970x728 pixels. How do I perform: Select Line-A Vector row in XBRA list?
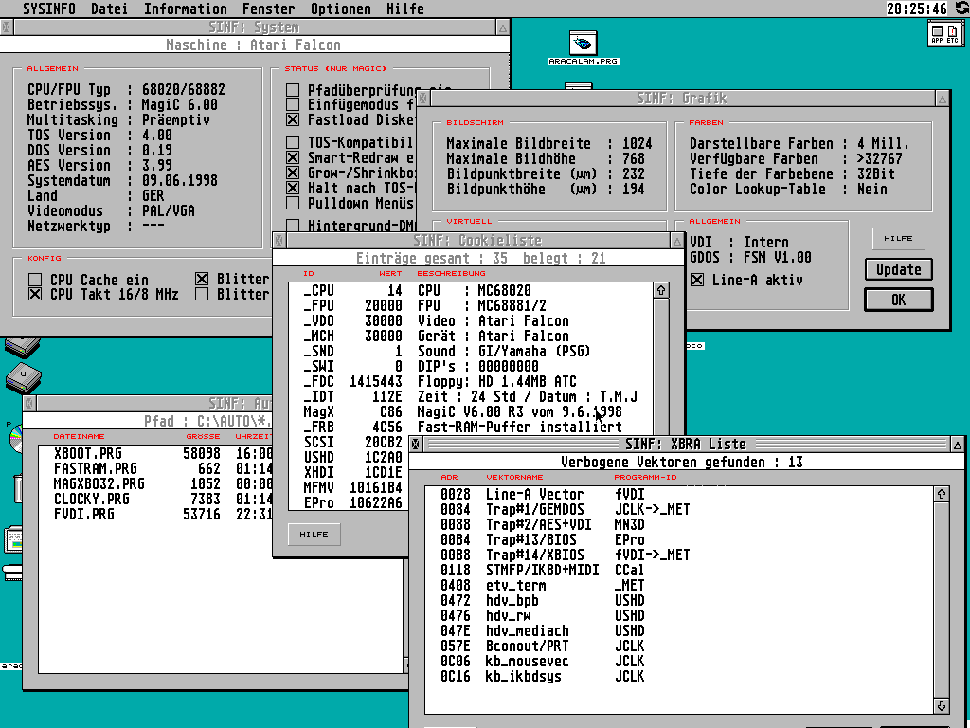(x=678, y=494)
